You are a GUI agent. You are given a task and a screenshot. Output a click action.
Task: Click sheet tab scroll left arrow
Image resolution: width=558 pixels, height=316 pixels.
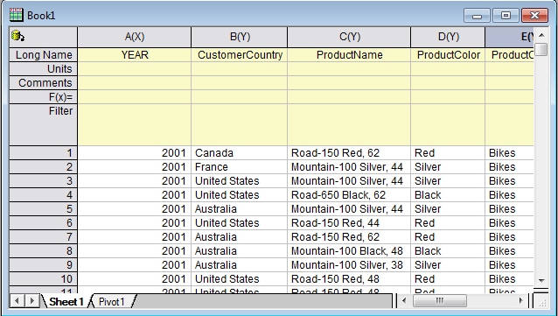point(17,301)
